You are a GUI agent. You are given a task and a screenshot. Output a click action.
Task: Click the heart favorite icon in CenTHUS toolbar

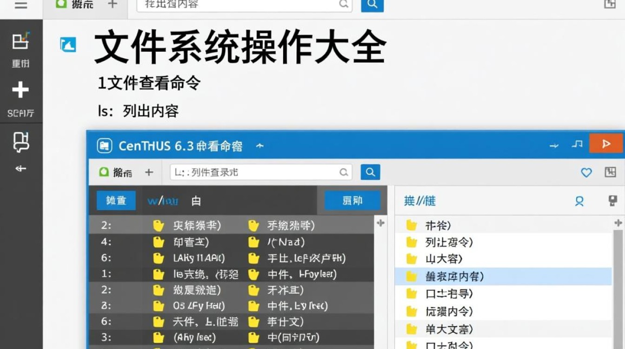pyautogui.click(x=586, y=173)
